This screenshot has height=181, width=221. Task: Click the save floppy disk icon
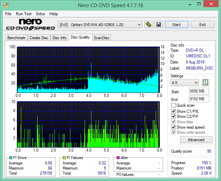coord(159,25)
